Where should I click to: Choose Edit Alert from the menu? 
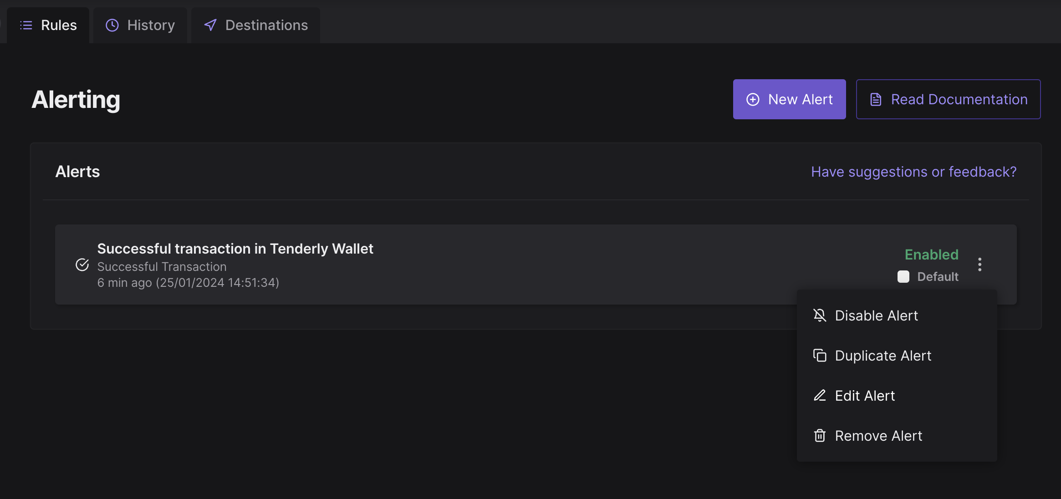(x=865, y=396)
